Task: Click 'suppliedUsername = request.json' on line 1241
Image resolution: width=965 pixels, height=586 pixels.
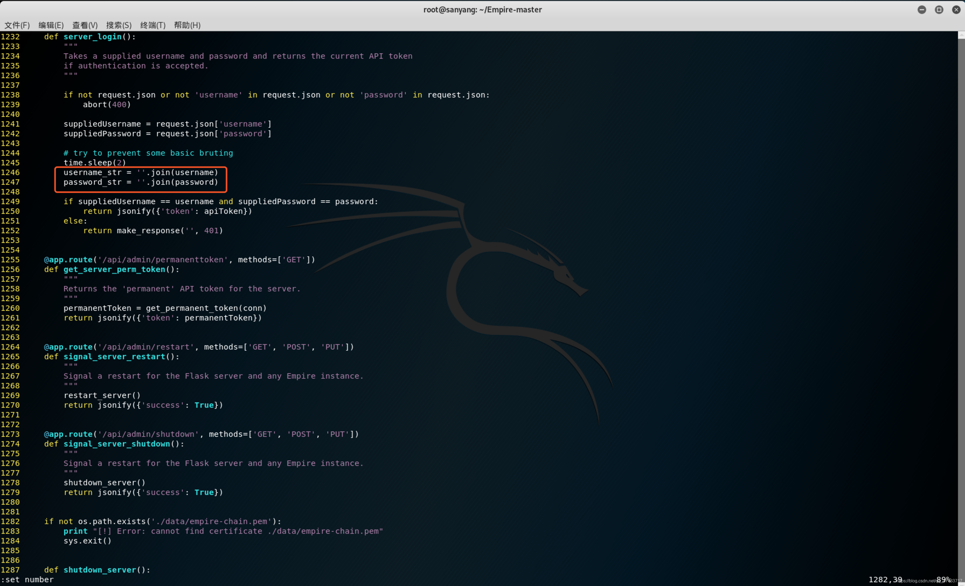Action: tap(167, 124)
